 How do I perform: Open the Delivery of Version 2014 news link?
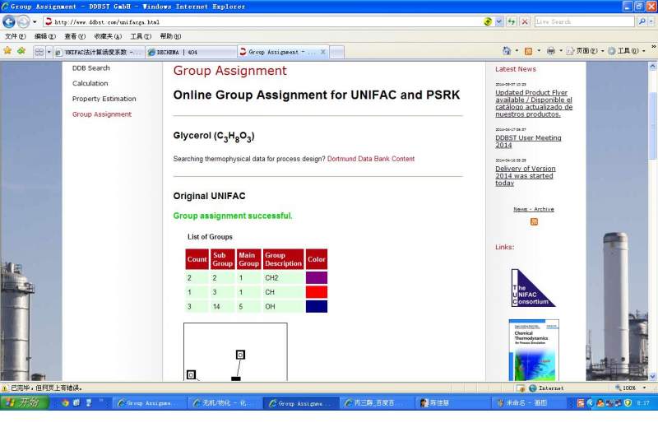point(526,175)
